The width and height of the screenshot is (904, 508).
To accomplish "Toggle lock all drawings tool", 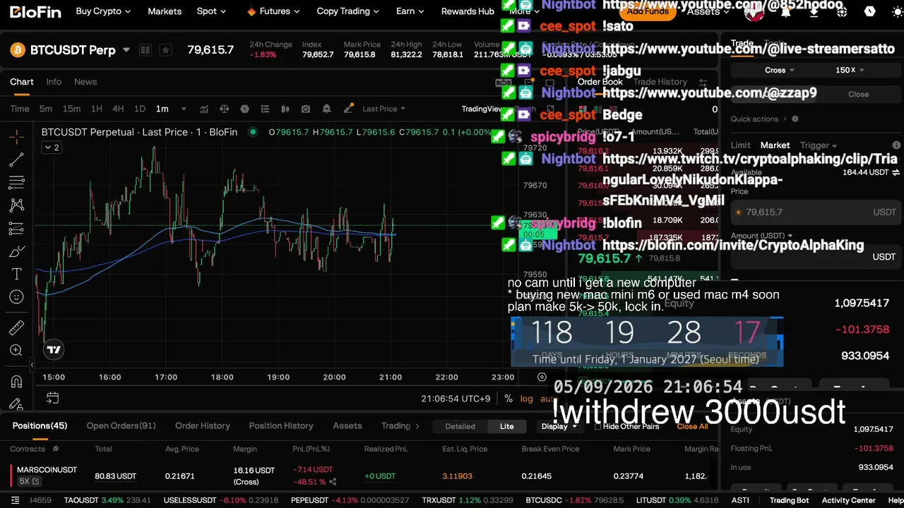I will point(17,404).
